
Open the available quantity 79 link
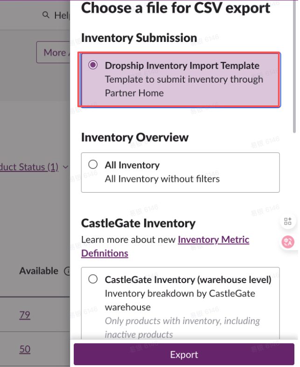click(x=25, y=315)
